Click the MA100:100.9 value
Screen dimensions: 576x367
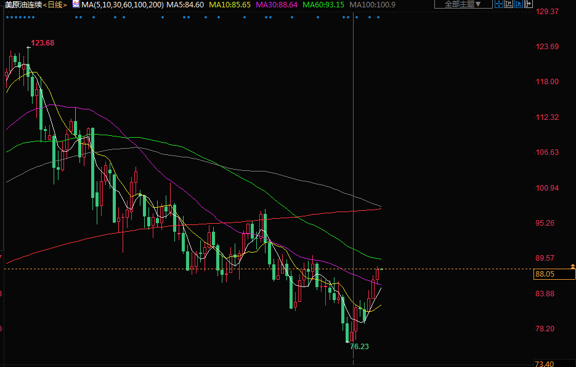[373, 5]
